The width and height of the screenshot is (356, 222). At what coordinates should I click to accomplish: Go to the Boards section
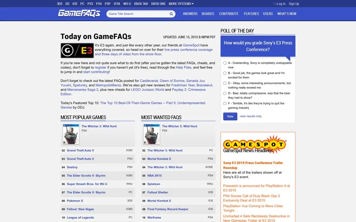click(208, 14)
